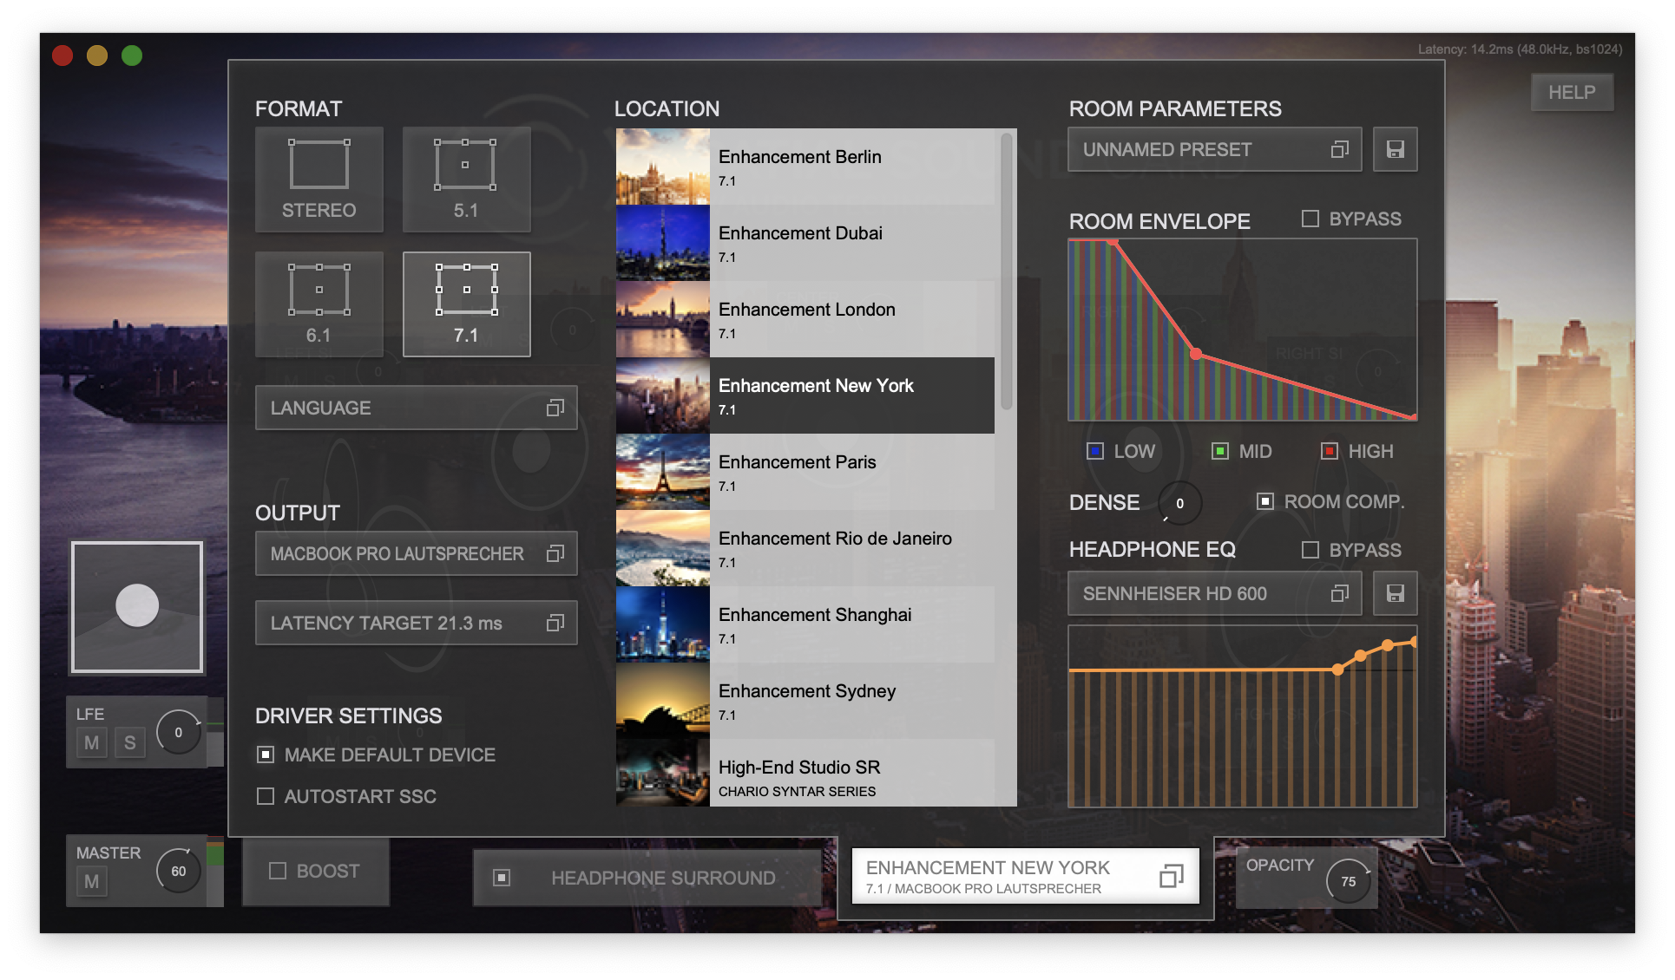Save the Room Parameters preset
Image resolution: width=1675 pixels, height=980 pixels.
(1395, 149)
